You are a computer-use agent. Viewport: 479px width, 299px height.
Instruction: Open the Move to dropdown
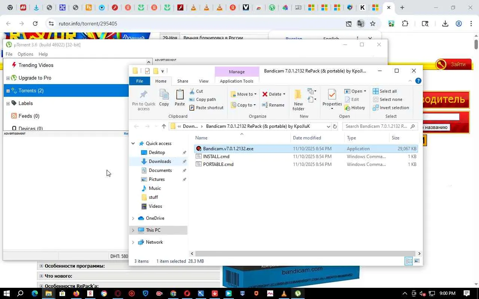(x=244, y=94)
